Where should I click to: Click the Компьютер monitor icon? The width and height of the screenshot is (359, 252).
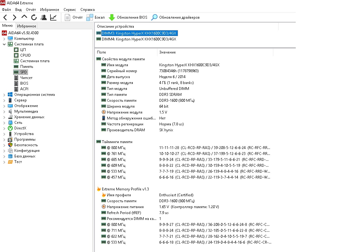(10, 39)
